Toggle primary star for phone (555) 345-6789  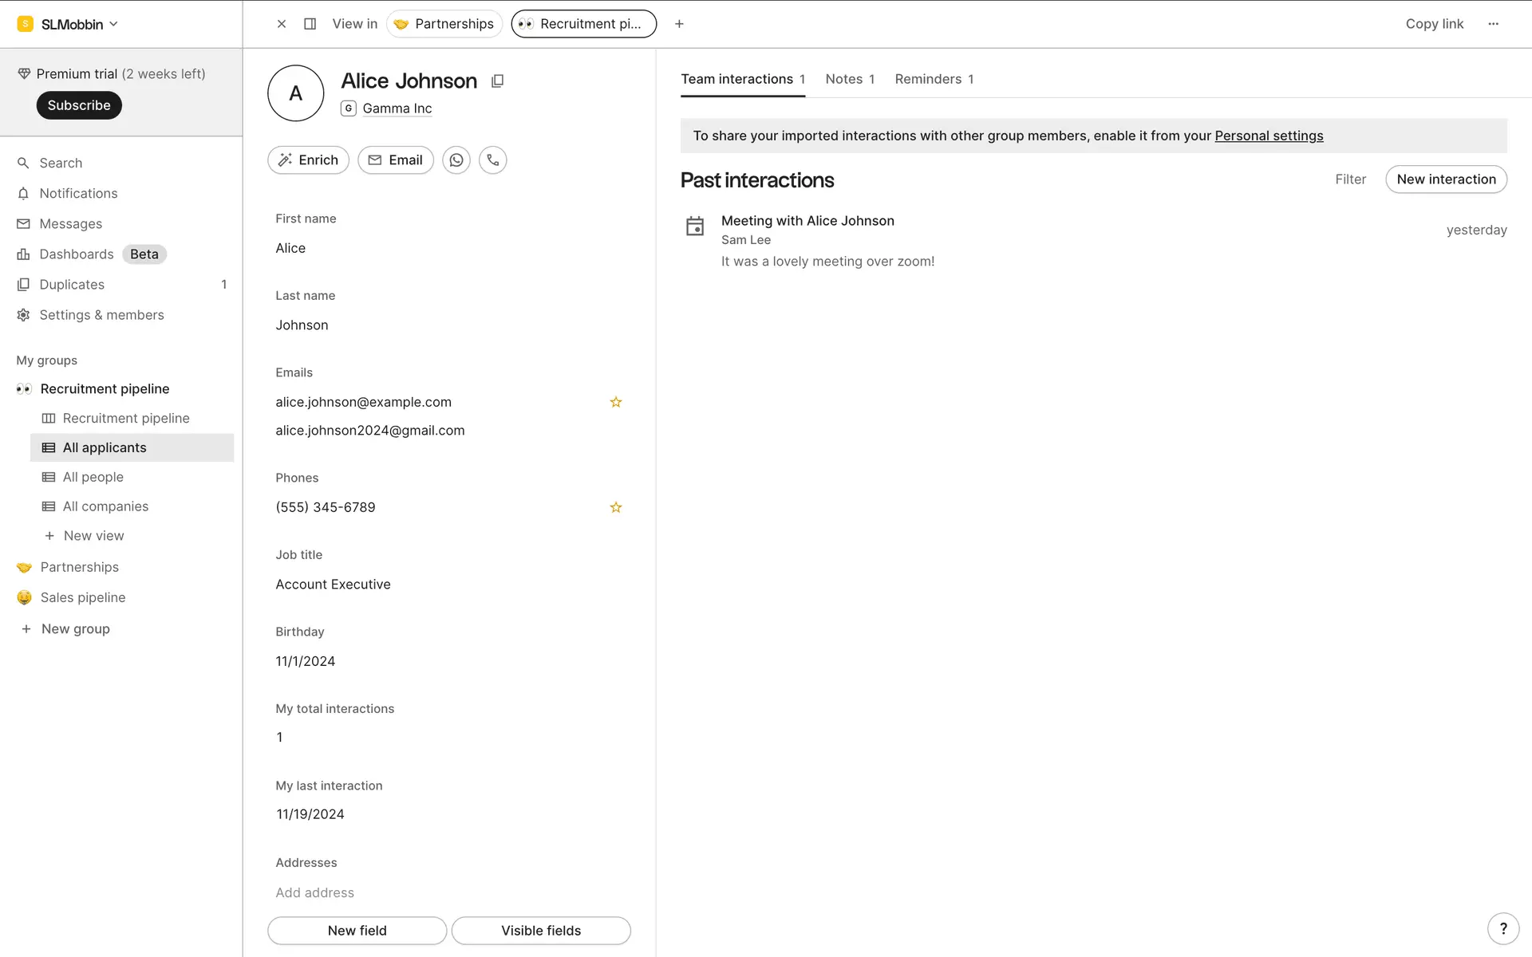coord(616,507)
